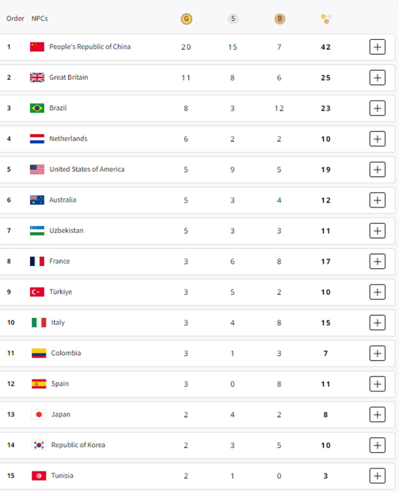Click the Türkiye flag icon
Image resolution: width=399 pixels, height=492 pixels.
tap(37, 292)
